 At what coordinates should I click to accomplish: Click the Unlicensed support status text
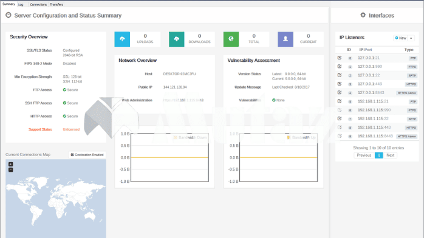coord(71,129)
